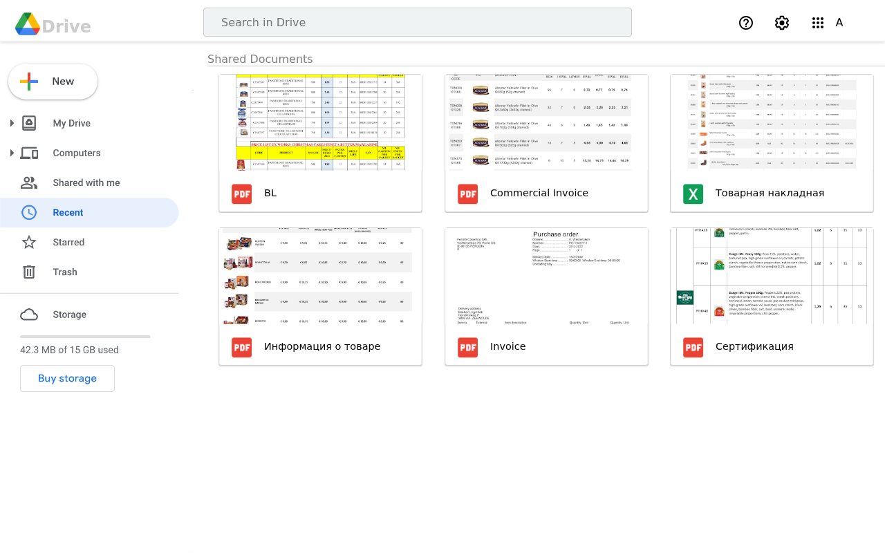The height and width of the screenshot is (553, 885).
Task: Click the Shared Documents heading
Action: [x=260, y=59]
